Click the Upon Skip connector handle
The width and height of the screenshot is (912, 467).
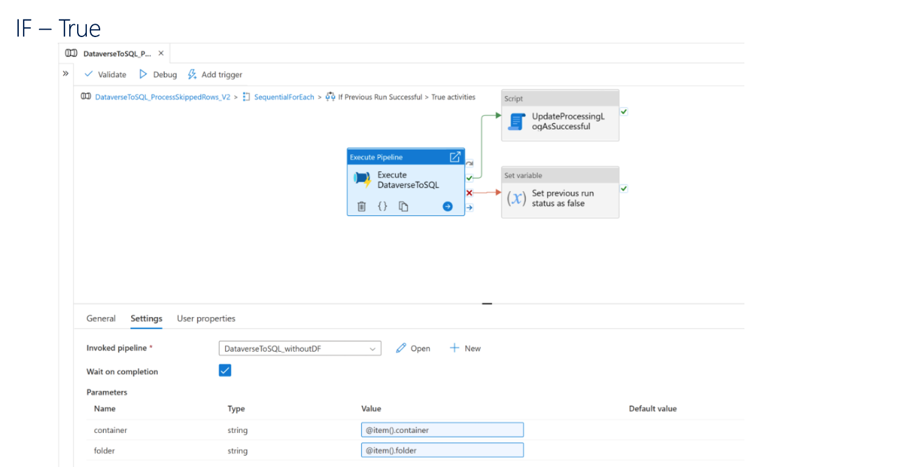469,164
